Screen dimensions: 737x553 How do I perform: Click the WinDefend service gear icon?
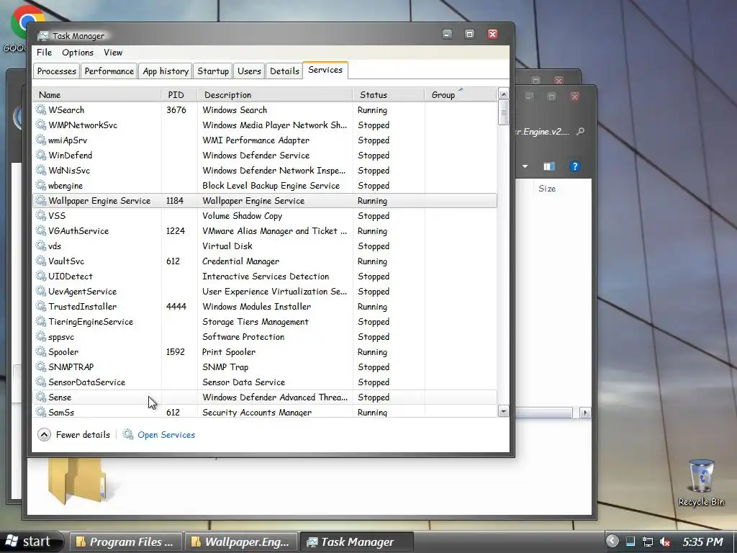[x=41, y=156]
